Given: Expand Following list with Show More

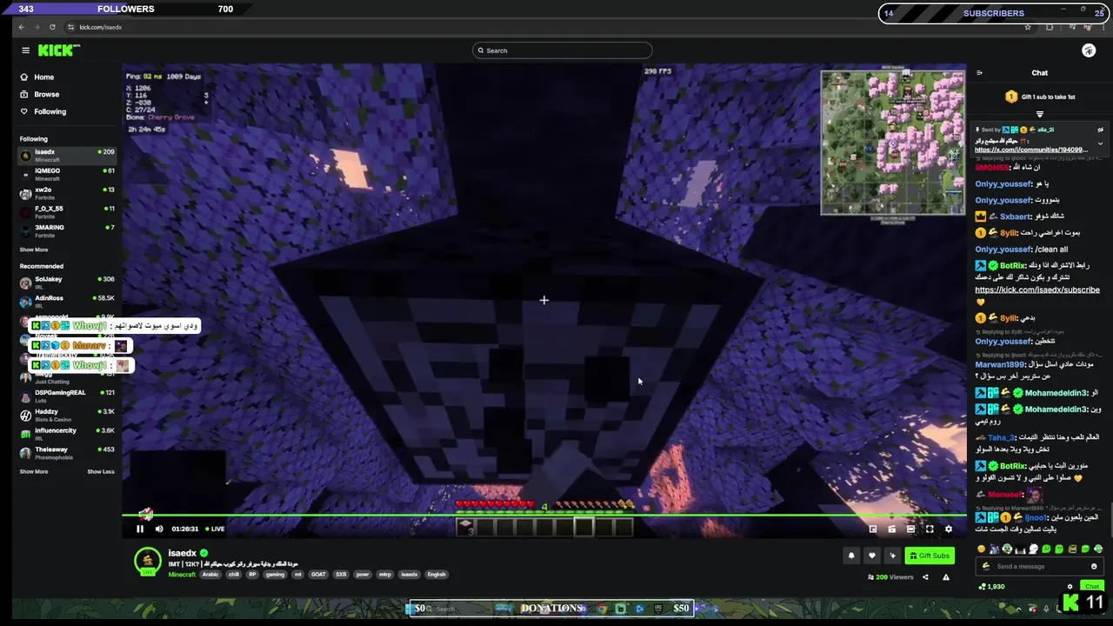Looking at the screenshot, I should [34, 250].
